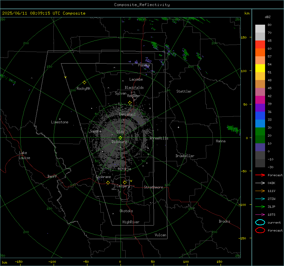Select the green 31JP arrow legend entry
Image resolution: width=284 pixels, height=266 pixels.
point(260,207)
